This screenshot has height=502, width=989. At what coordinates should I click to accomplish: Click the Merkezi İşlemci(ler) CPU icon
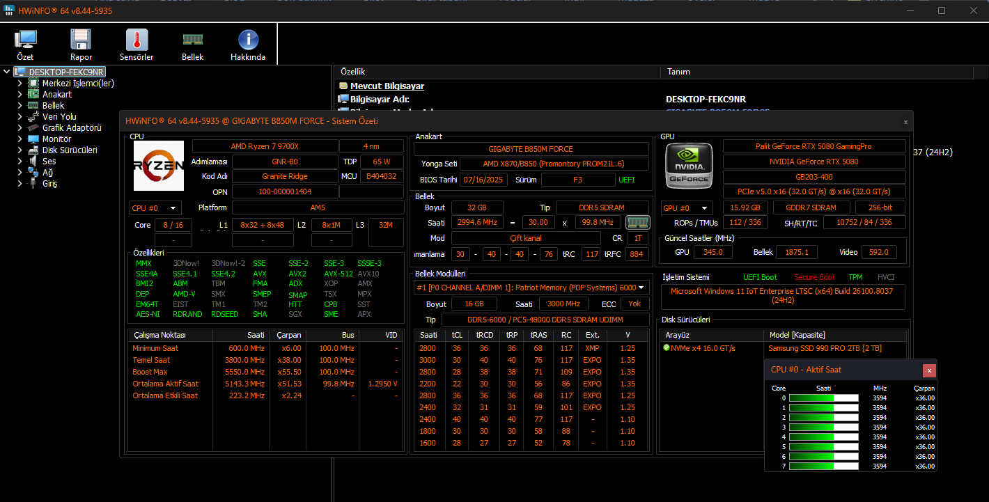coord(33,83)
